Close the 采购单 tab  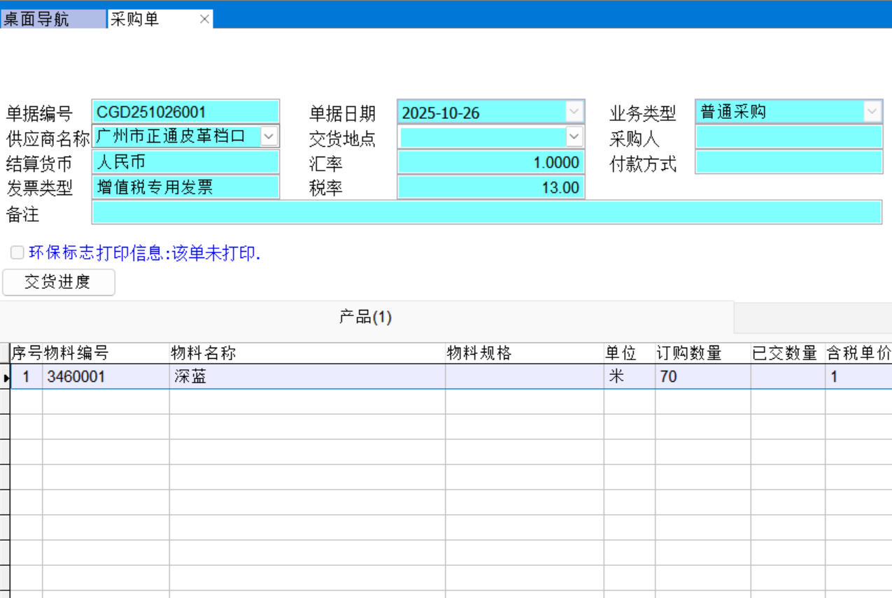coord(204,20)
